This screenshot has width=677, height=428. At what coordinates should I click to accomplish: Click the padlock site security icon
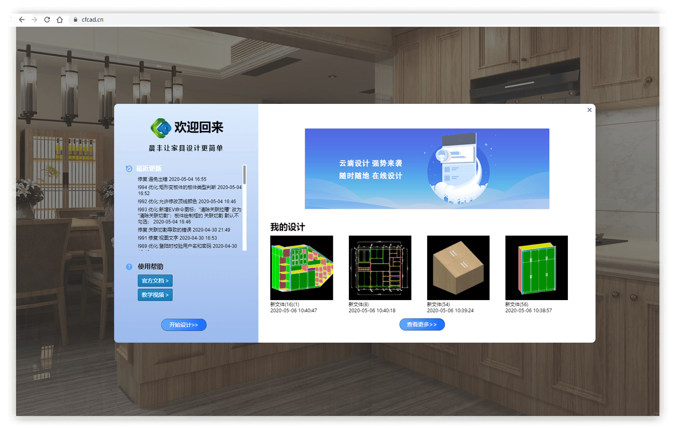point(75,20)
